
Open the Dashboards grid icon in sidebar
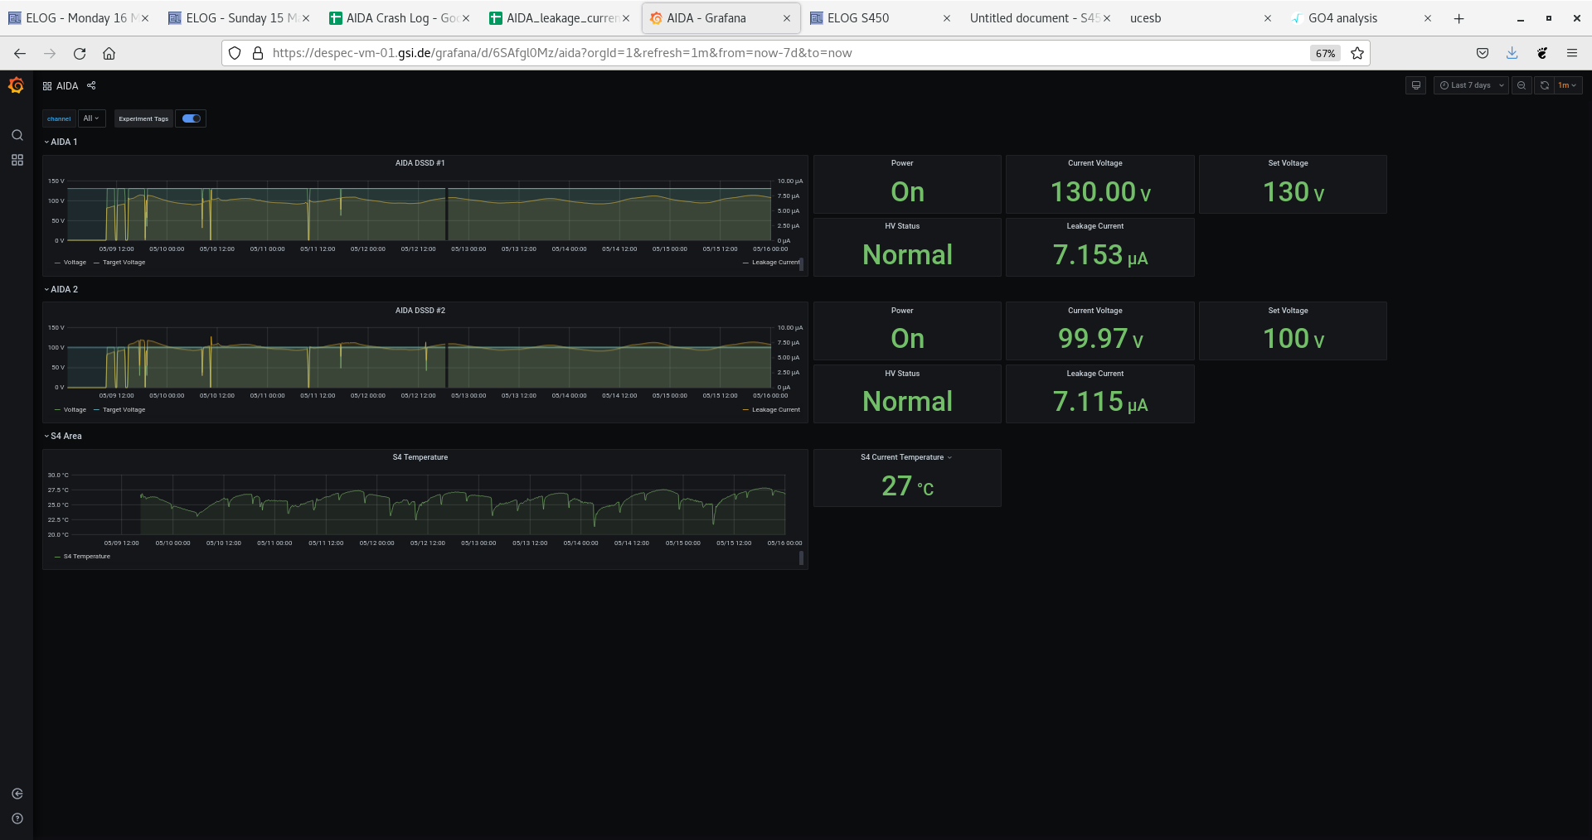pos(17,160)
